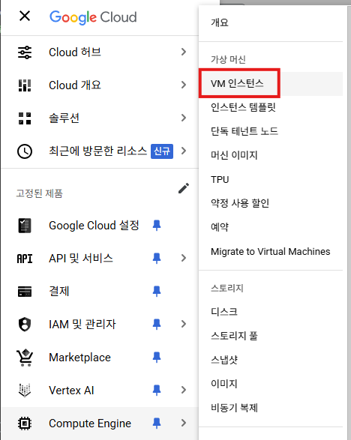The width and height of the screenshot is (351, 440).
Task: Close the navigation menu with X icon
Action: (x=25, y=16)
